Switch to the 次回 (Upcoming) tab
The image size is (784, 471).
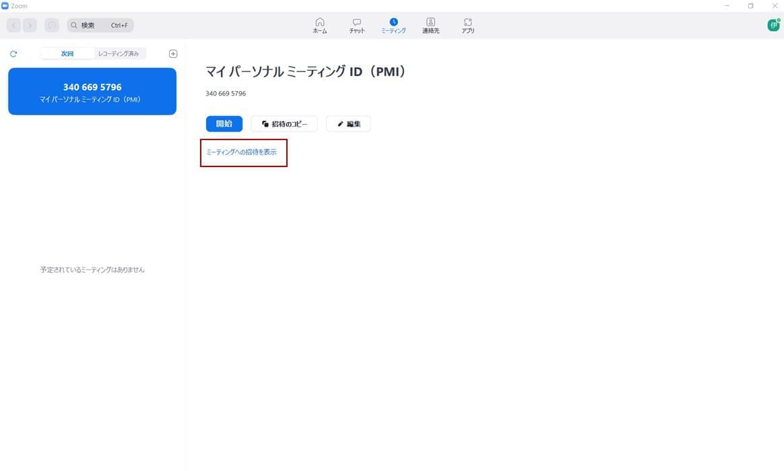(67, 54)
